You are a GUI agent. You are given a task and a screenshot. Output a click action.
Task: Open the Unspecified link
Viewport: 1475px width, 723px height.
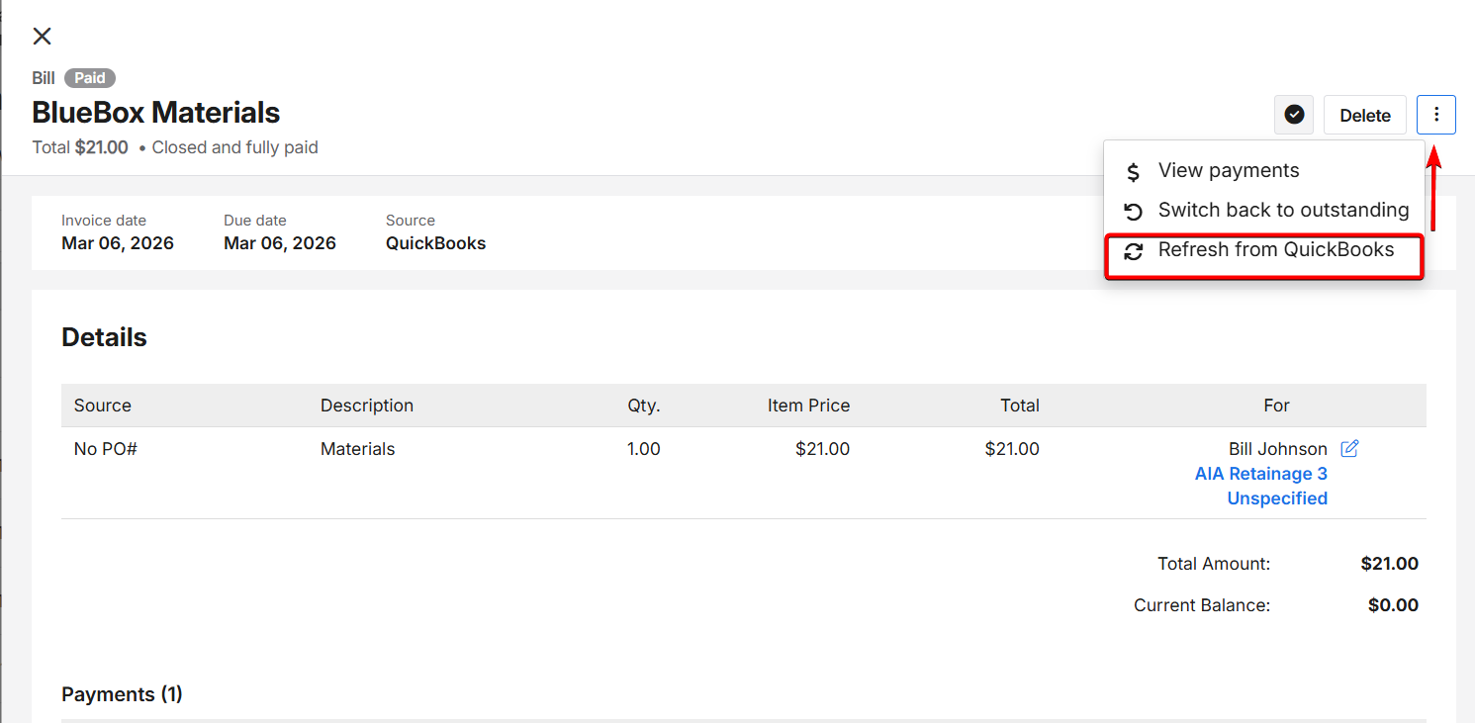point(1277,498)
